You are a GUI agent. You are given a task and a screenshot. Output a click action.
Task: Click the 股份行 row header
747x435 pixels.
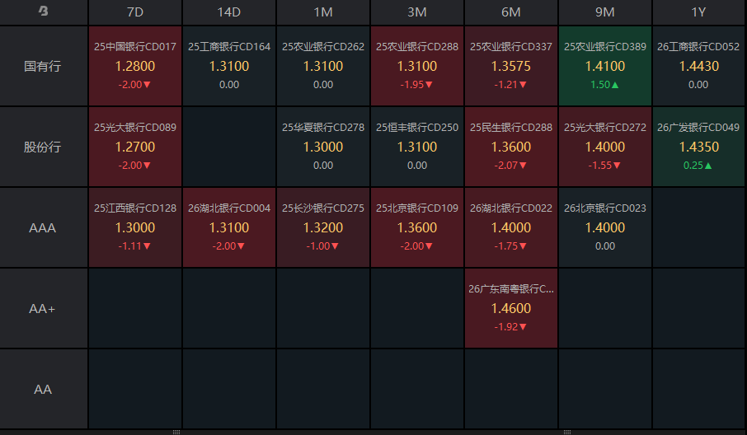click(43, 147)
